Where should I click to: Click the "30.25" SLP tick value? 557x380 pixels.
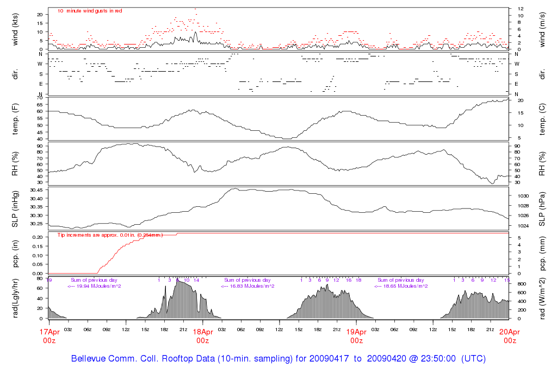(36, 224)
